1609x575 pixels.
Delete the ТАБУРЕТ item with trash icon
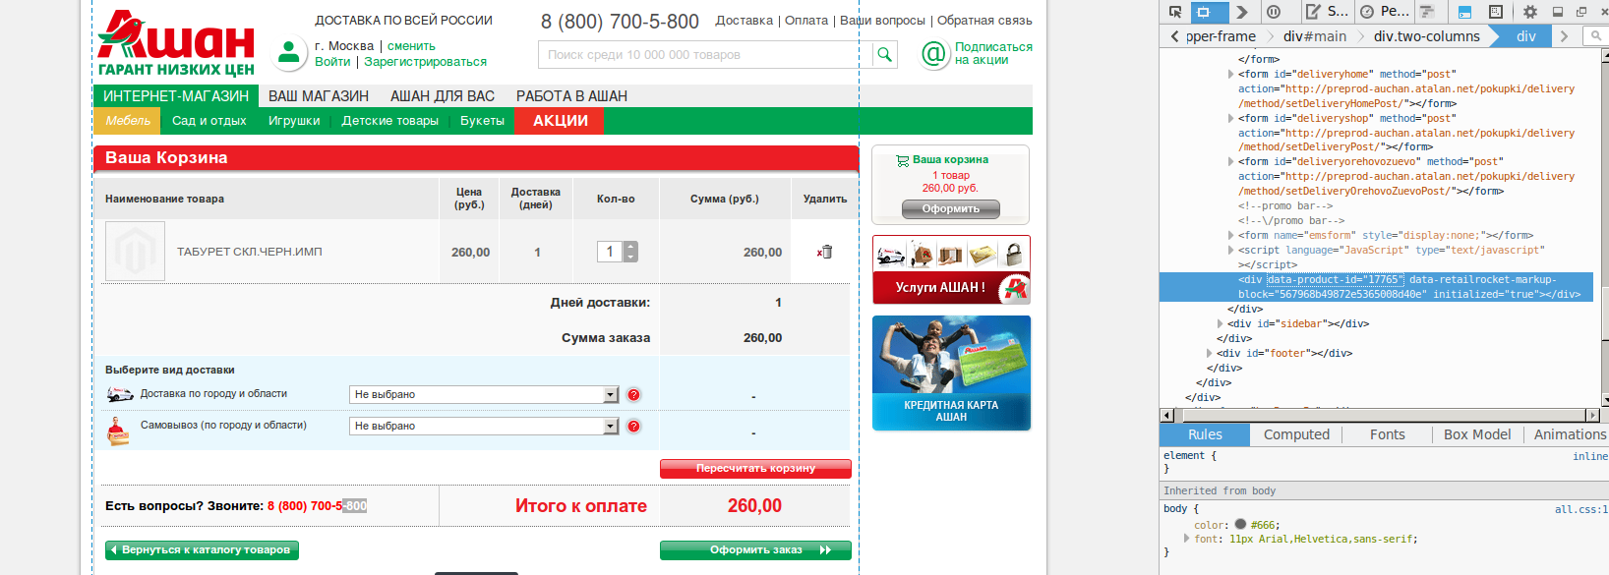(x=824, y=252)
